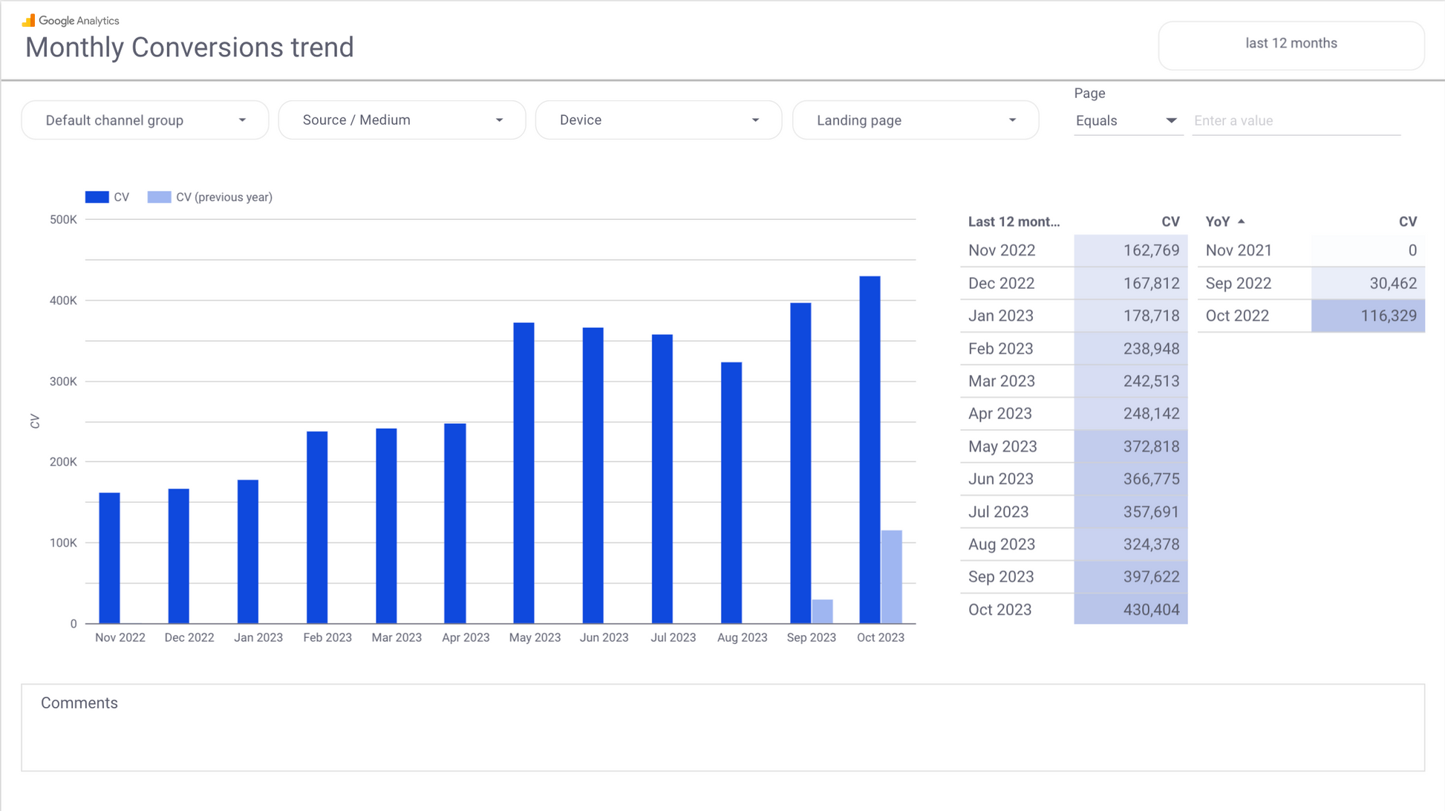Open the Device filter dropdown

coord(659,120)
